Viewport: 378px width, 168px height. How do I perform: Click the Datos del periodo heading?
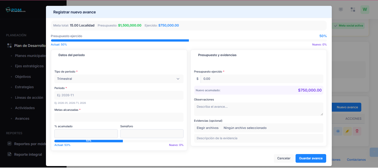72,55
